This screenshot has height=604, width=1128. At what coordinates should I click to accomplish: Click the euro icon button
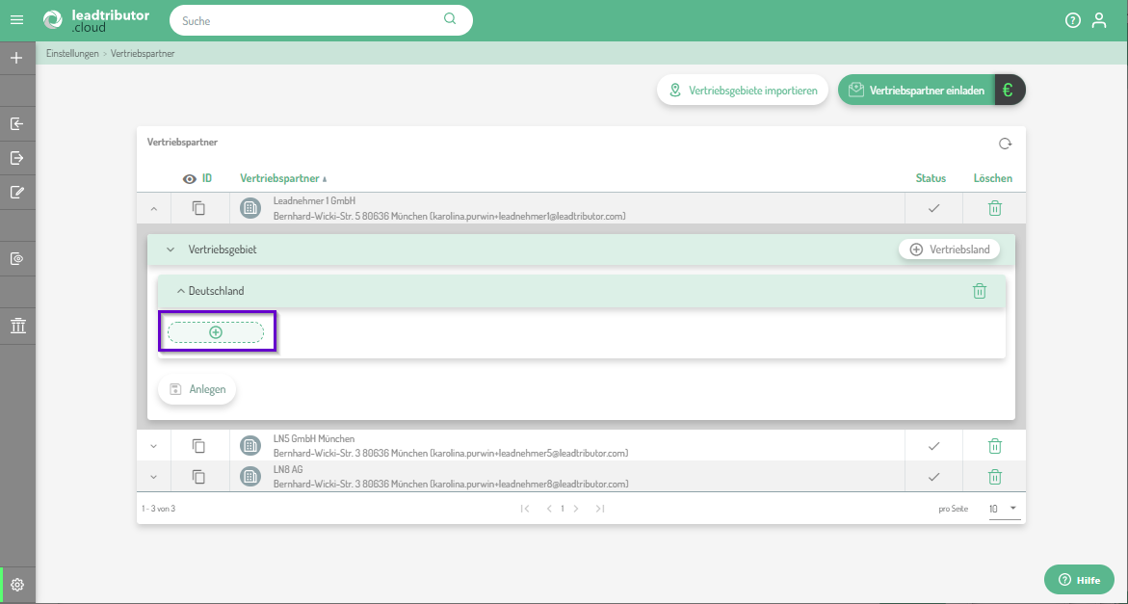pyautogui.click(x=1009, y=91)
